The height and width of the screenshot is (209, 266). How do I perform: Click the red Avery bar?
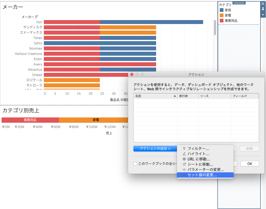point(100,64)
